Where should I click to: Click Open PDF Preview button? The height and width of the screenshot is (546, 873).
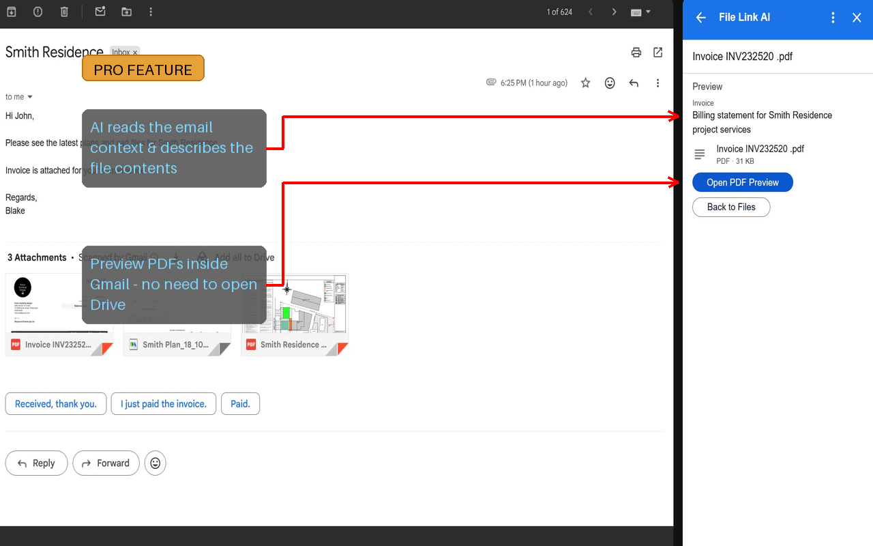pos(743,183)
